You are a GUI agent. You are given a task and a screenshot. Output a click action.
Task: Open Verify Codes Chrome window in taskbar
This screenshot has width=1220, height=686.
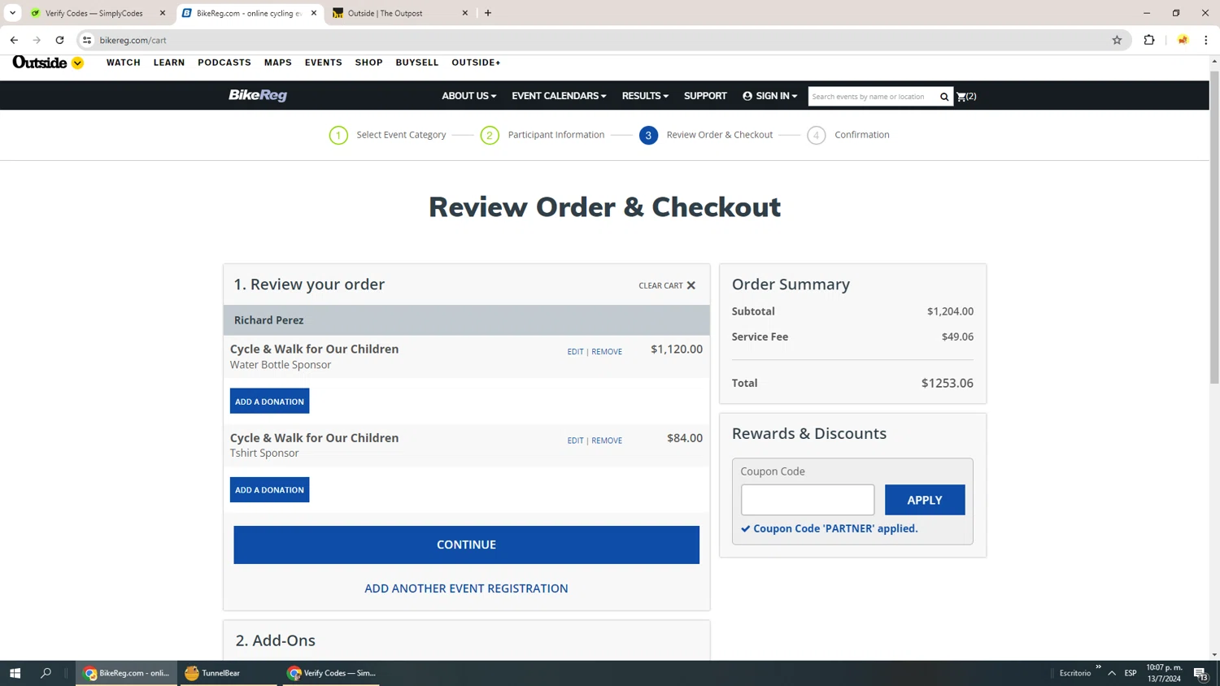coord(331,673)
